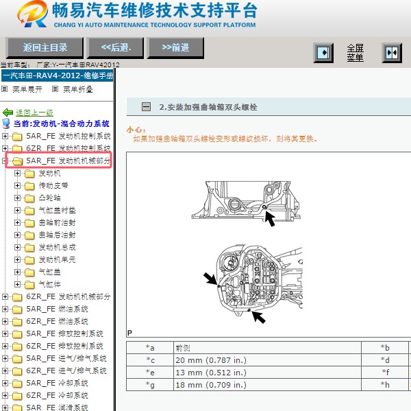
Task: Click the 6ZR_FE 冷却系统 folder icon
Action: 17,396
